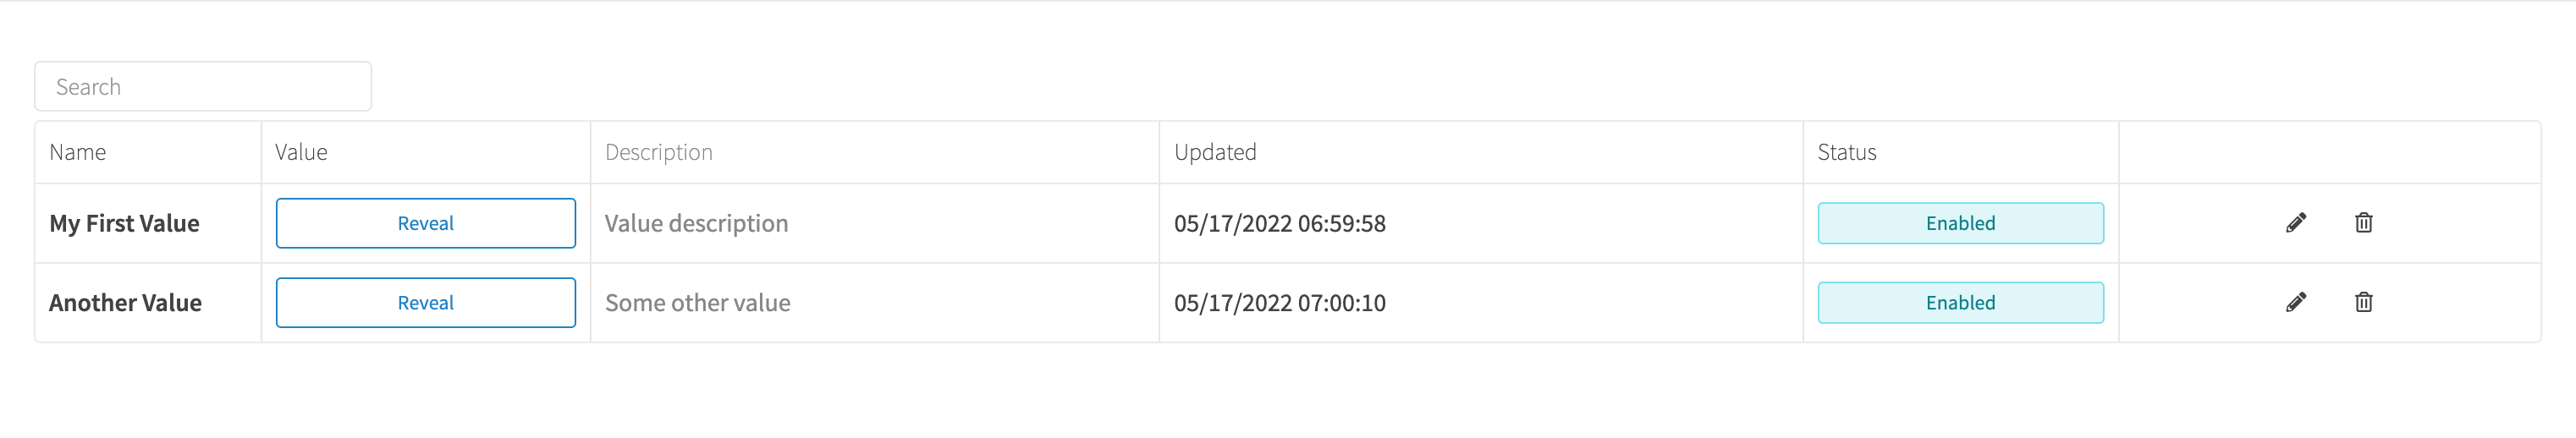Sort by the Name column header

(78, 152)
